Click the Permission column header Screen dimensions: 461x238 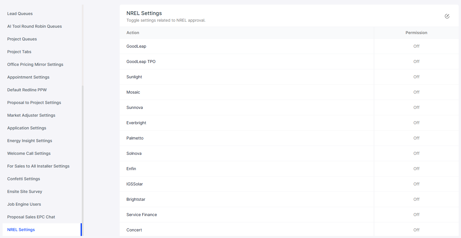pyautogui.click(x=416, y=33)
